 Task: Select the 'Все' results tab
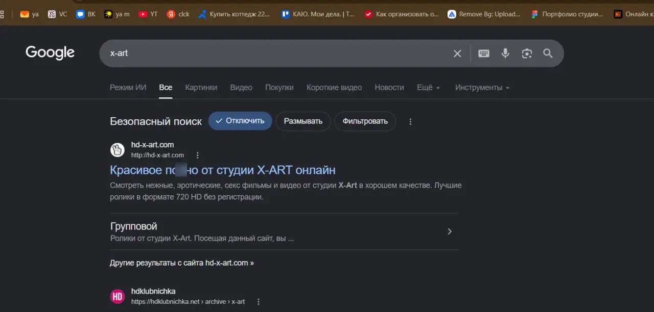(x=166, y=88)
